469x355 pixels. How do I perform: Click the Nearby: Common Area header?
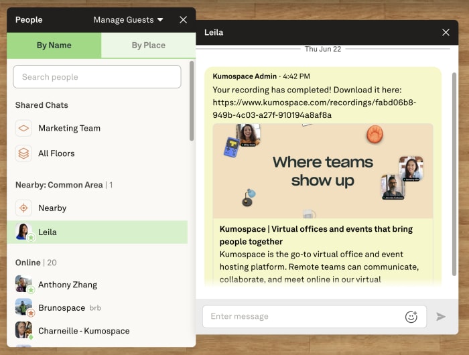(x=64, y=185)
